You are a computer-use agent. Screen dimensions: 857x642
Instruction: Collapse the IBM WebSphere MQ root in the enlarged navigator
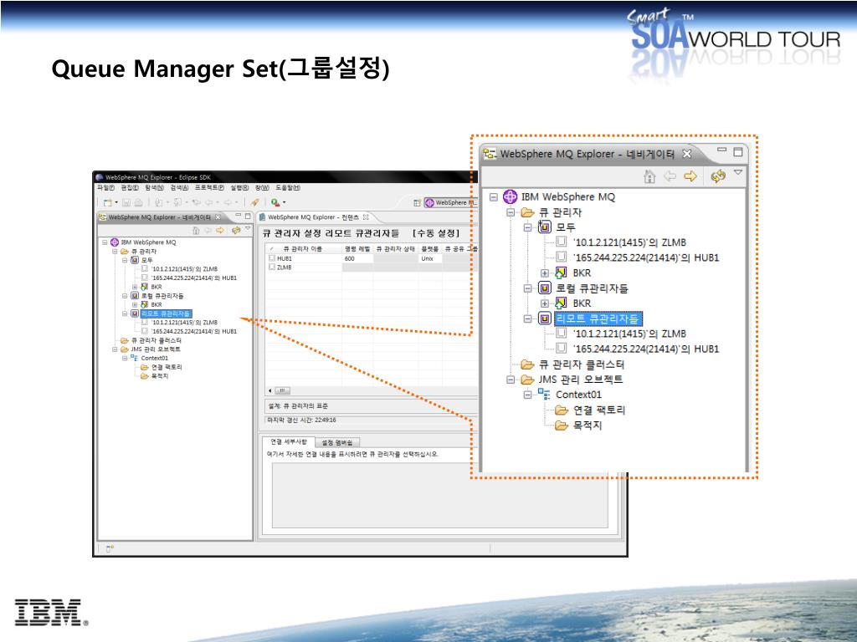coord(494,197)
